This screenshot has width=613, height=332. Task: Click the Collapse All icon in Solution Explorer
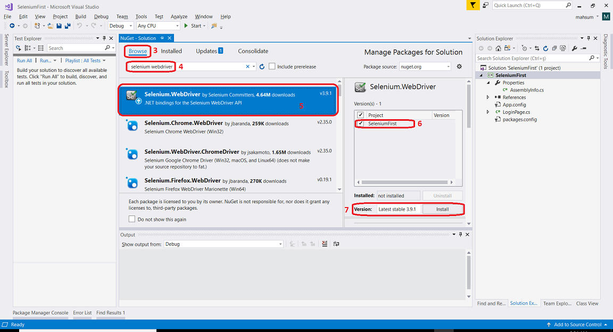pos(554,48)
